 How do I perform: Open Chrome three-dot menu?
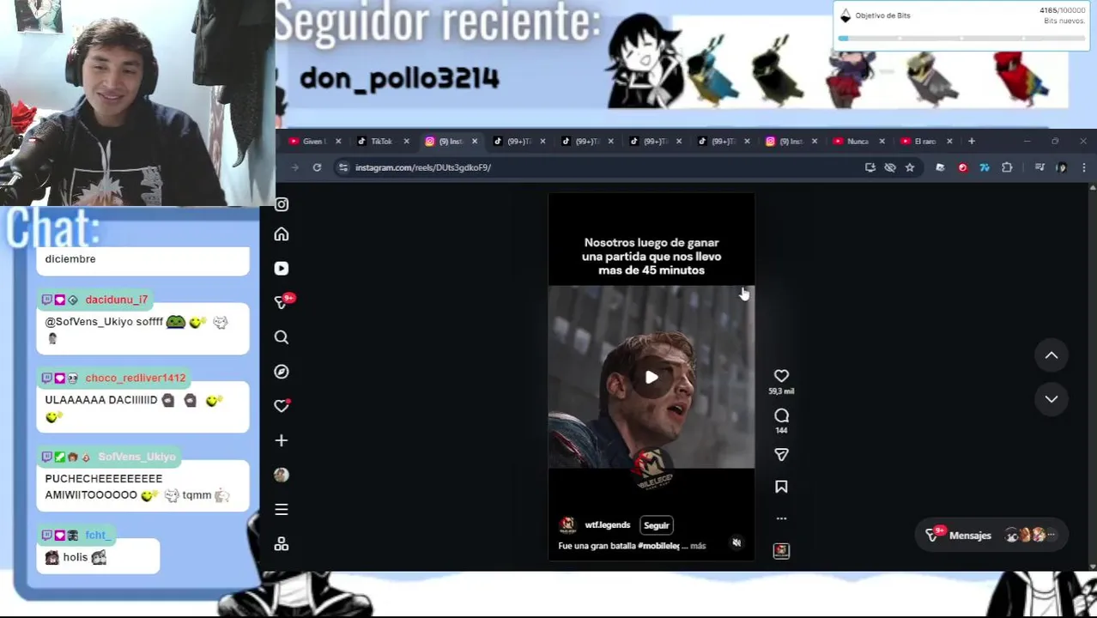click(1084, 167)
